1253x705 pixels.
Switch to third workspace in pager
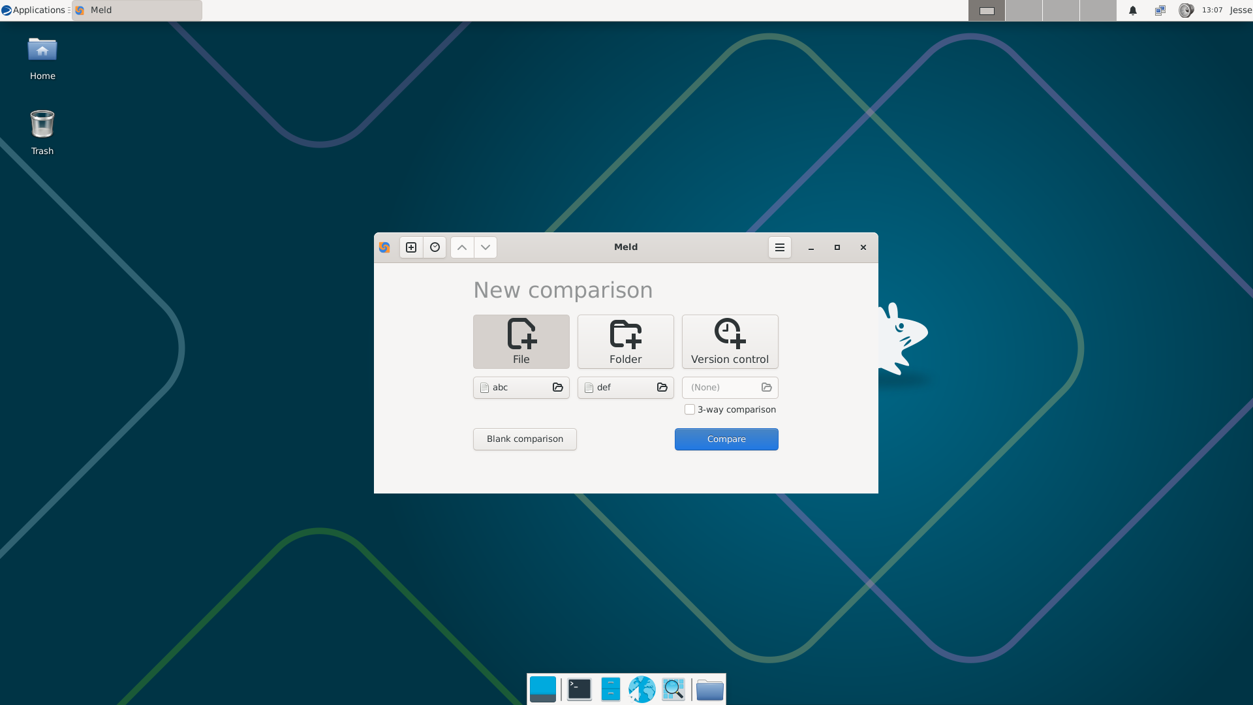(1061, 10)
